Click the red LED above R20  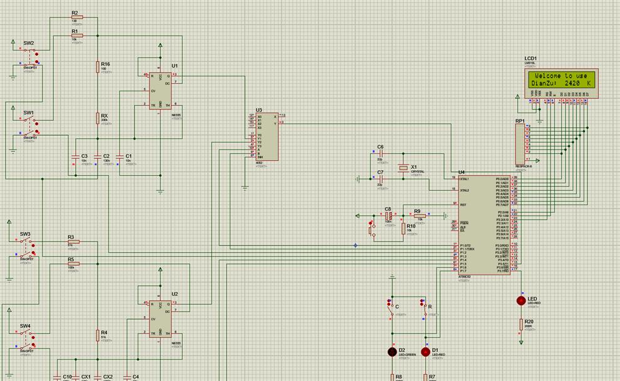coord(520,300)
